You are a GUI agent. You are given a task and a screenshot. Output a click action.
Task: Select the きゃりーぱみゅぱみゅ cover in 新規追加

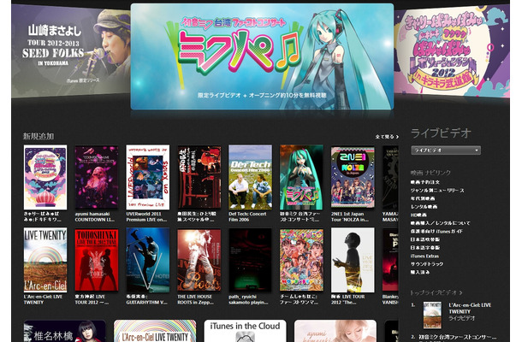pyautogui.click(x=45, y=177)
